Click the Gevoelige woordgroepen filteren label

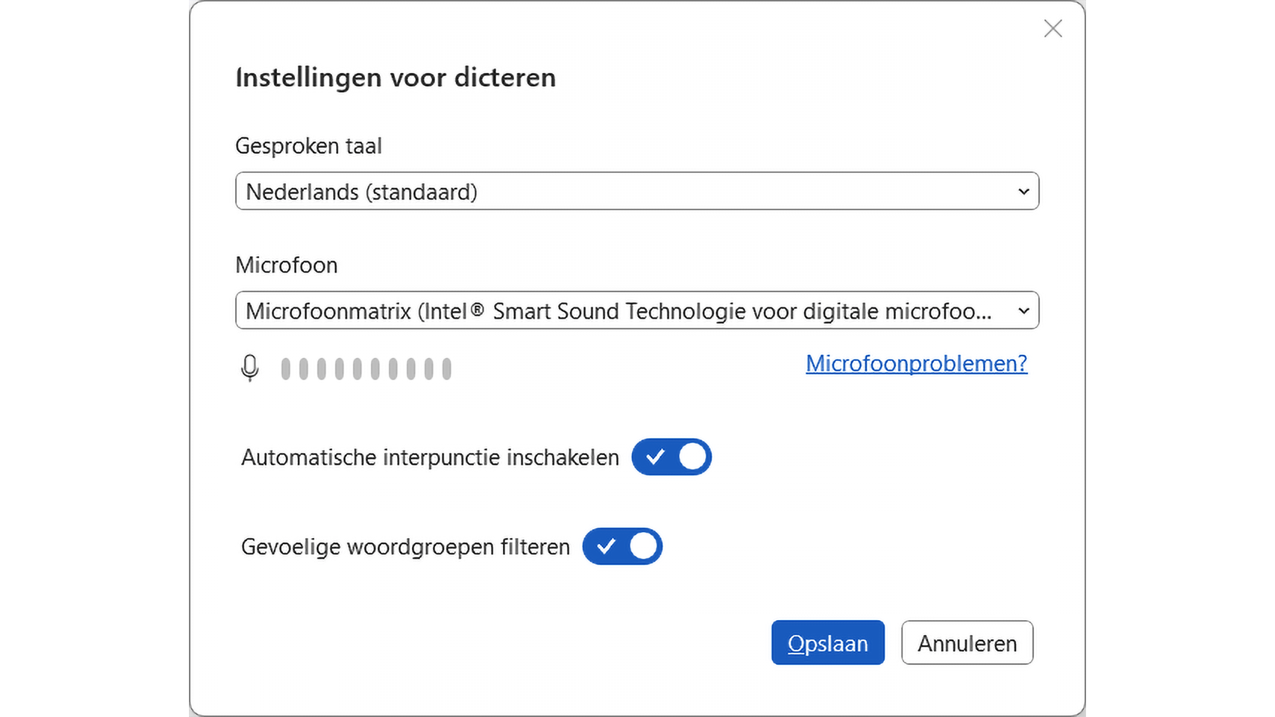(x=405, y=547)
